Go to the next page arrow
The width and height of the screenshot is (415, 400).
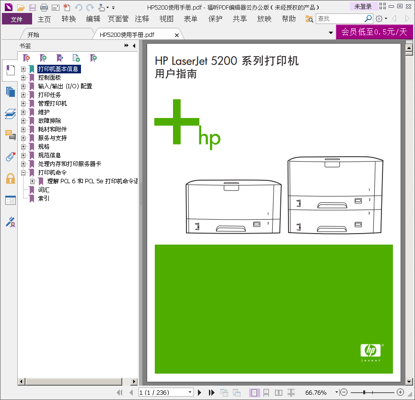199,392
